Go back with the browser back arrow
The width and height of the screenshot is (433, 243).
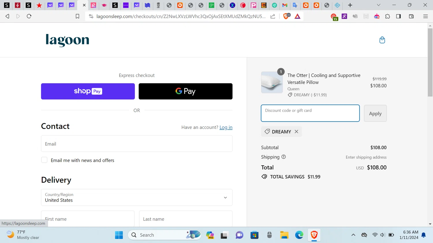click(x=8, y=16)
